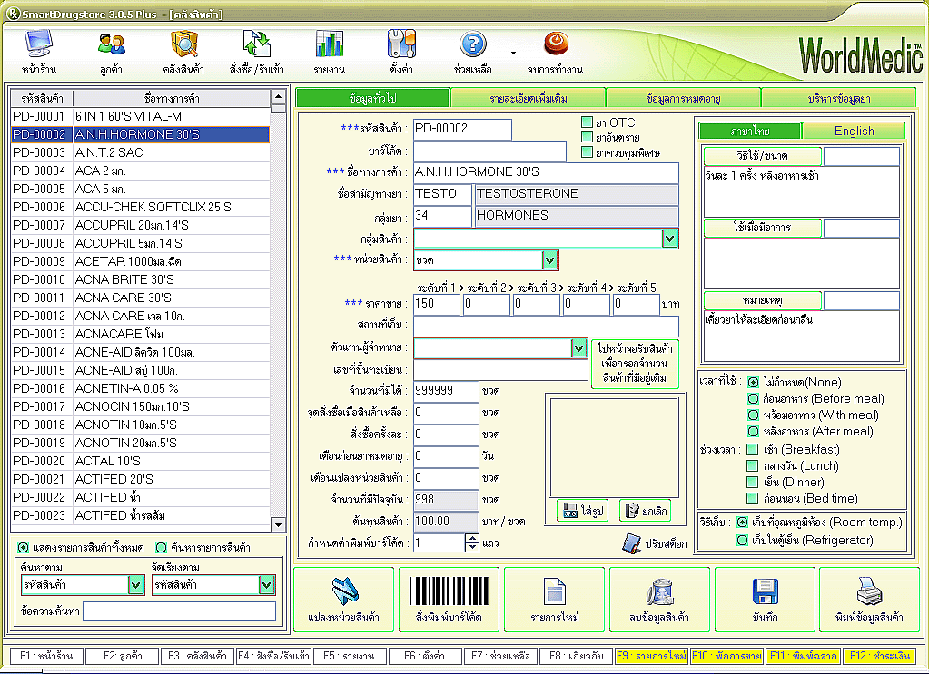Viewport: 929px width, 674px height.
Task: Switch to the รายละเอียดเพิ่มเติม tab
Action: click(x=529, y=98)
